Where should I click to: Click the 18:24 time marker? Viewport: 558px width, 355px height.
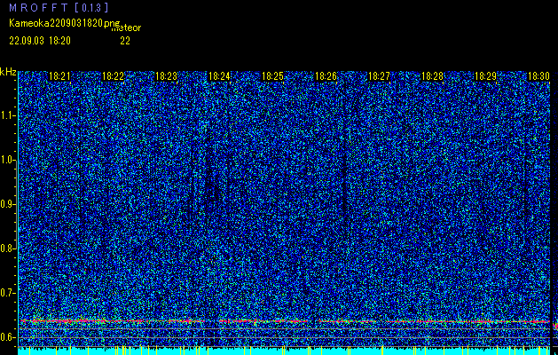(x=219, y=76)
